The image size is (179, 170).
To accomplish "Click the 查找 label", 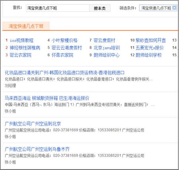I will (x=17, y=8).
